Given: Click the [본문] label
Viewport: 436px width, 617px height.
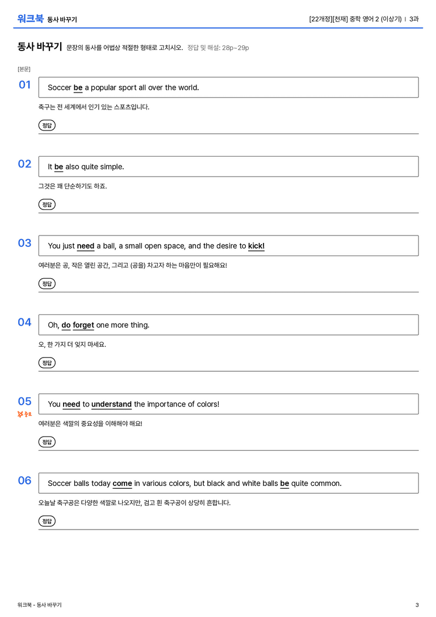Looking at the screenshot, I should tap(24, 69).
